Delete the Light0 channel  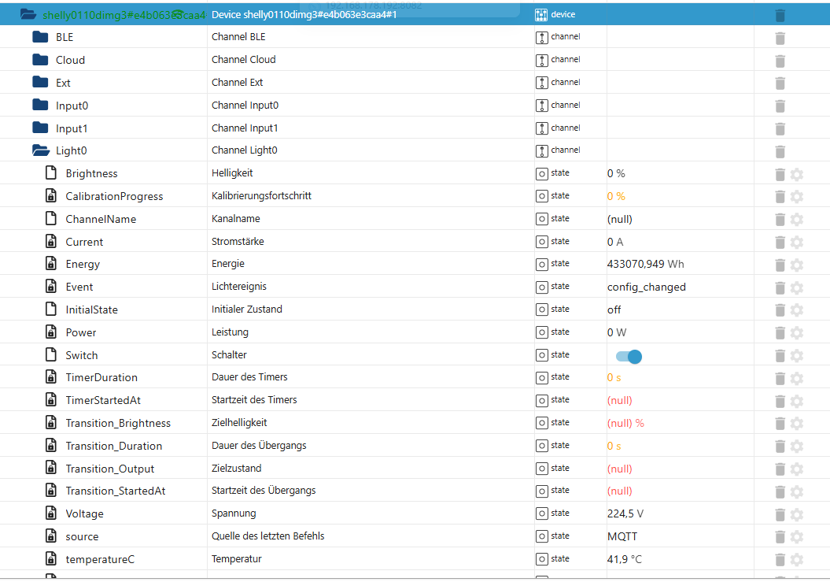(x=780, y=151)
